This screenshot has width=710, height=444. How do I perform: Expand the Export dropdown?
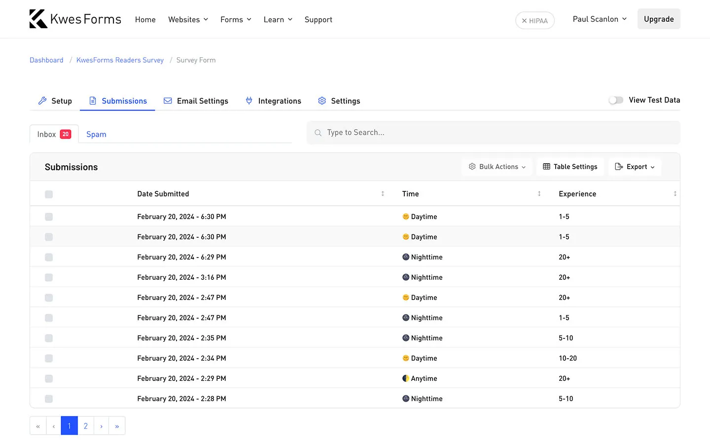point(635,167)
